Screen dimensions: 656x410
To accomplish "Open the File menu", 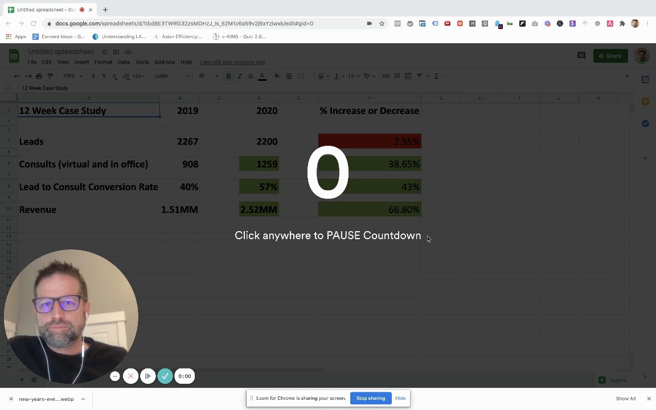I will coord(32,62).
